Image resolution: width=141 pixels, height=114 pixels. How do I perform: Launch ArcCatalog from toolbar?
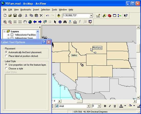tap(104, 16)
